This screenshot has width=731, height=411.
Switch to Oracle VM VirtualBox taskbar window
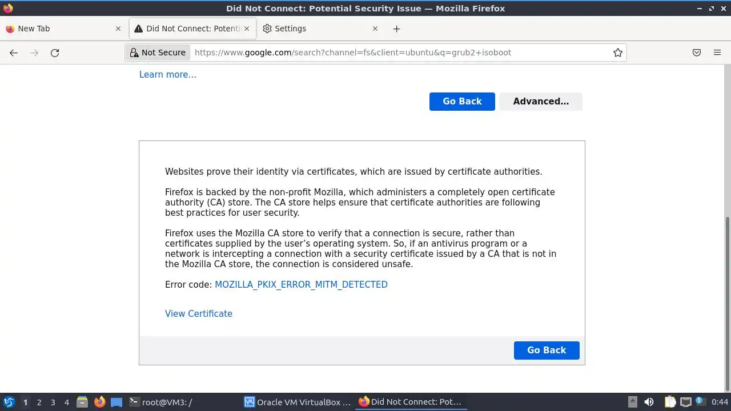298,402
